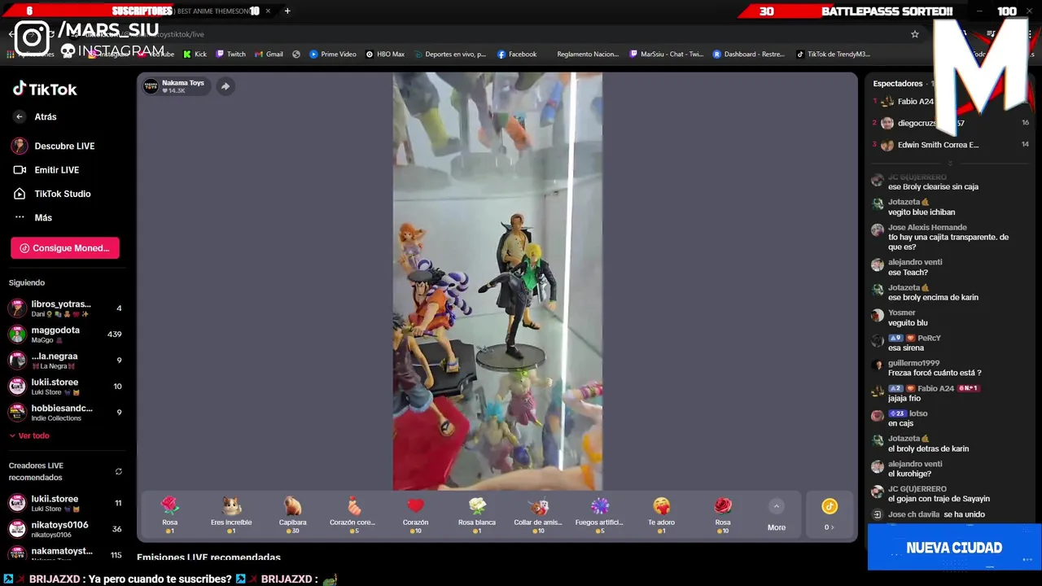Bookmark this page with the star icon
1042x586 pixels.
click(x=915, y=34)
